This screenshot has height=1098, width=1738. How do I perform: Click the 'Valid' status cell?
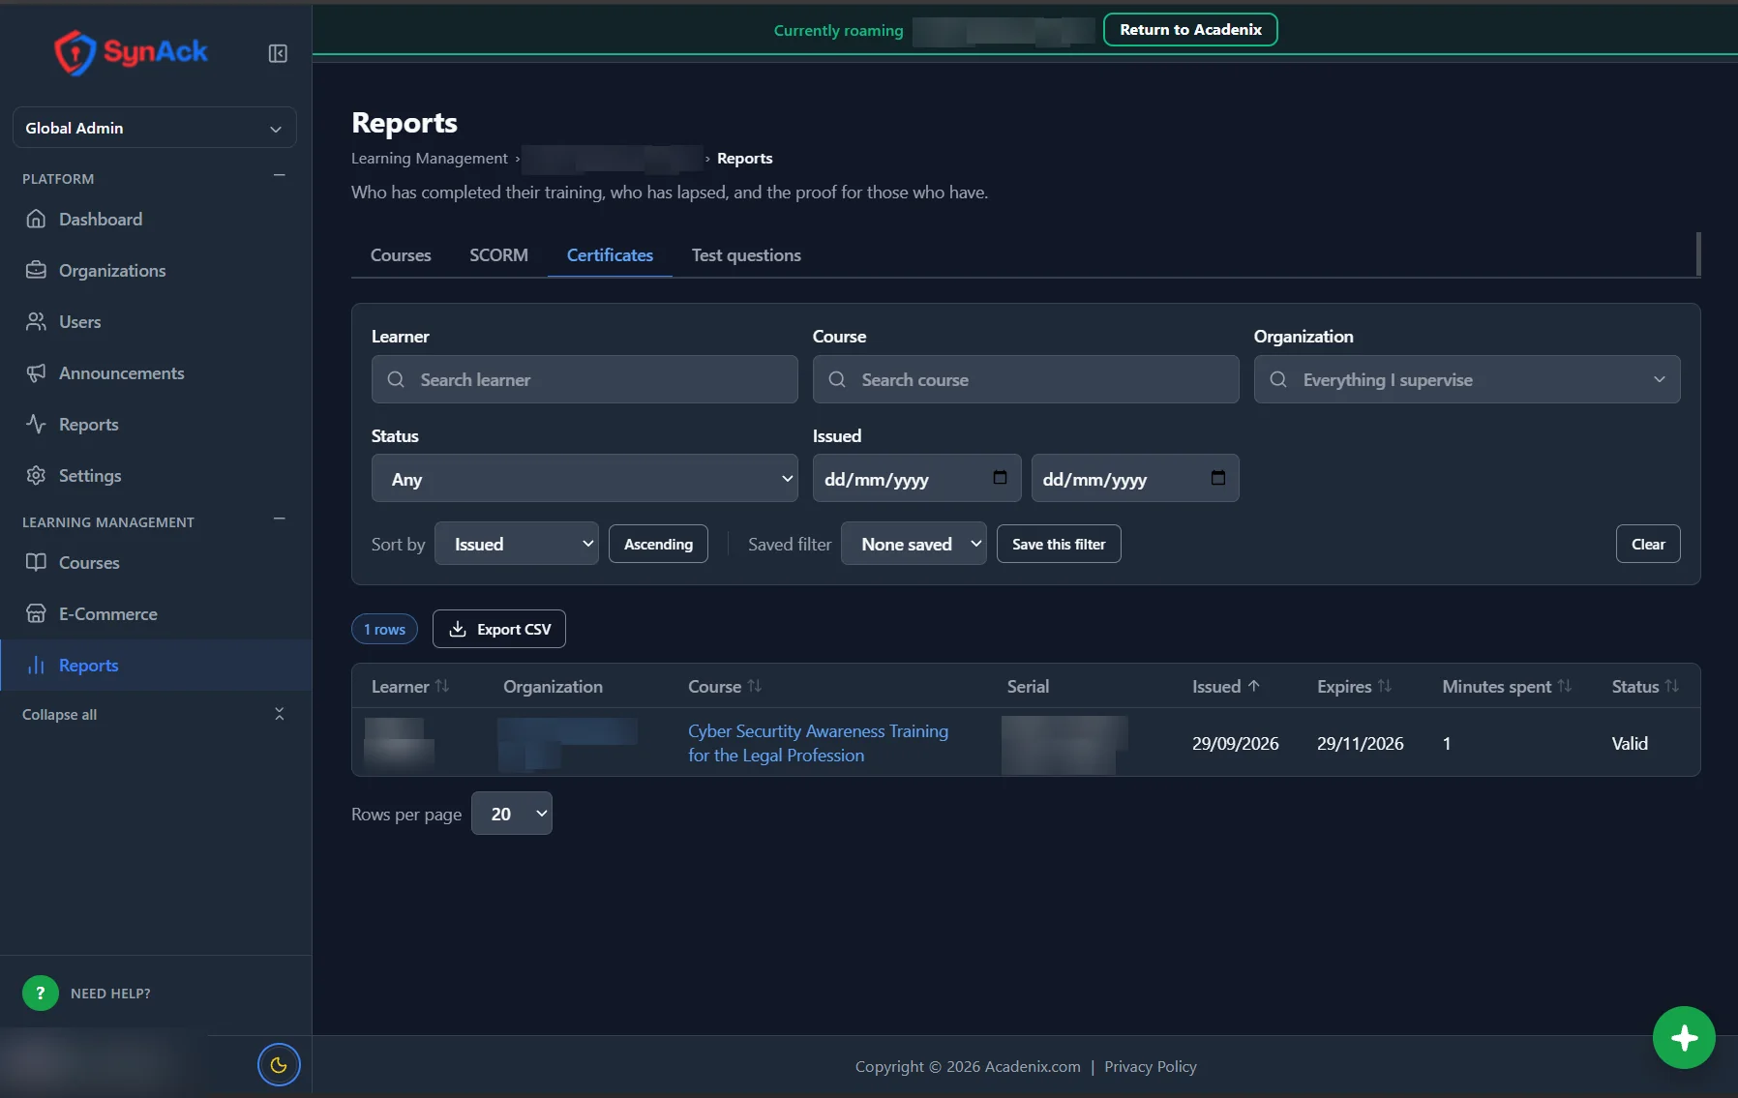1630,743
